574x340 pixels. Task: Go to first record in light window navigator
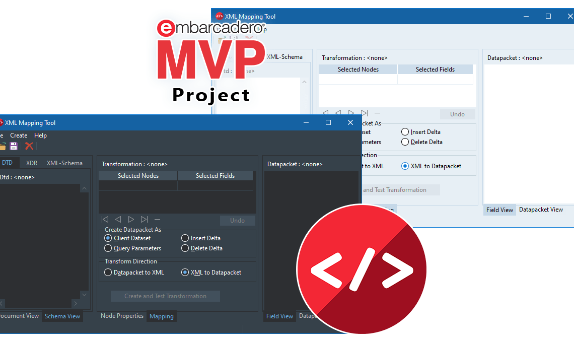tap(325, 113)
